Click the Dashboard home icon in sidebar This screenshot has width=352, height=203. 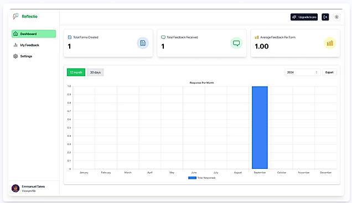[x=15, y=34]
